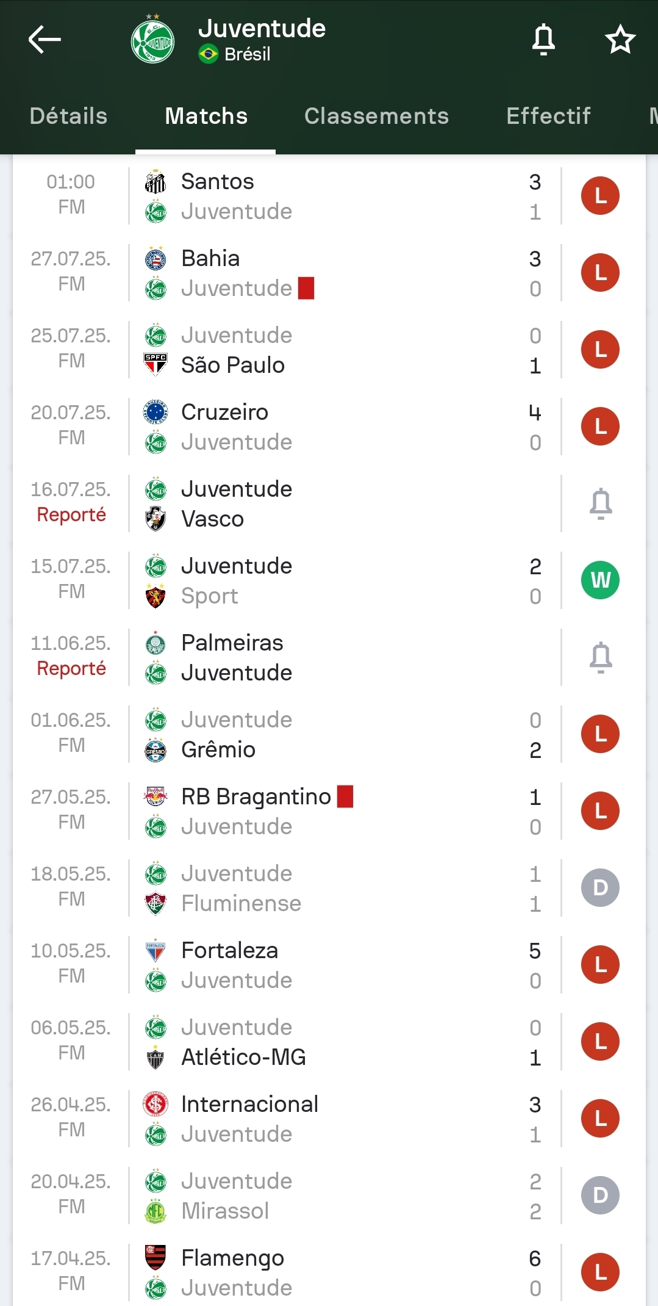Screen dimensions: 658x1306
Task: Tap the green W badge for Sport match
Action: [600, 580]
